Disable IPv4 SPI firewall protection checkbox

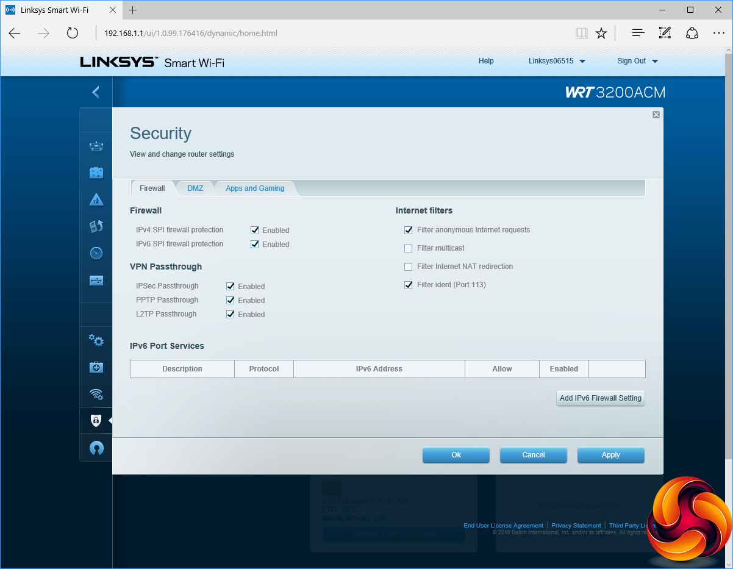[255, 230]
